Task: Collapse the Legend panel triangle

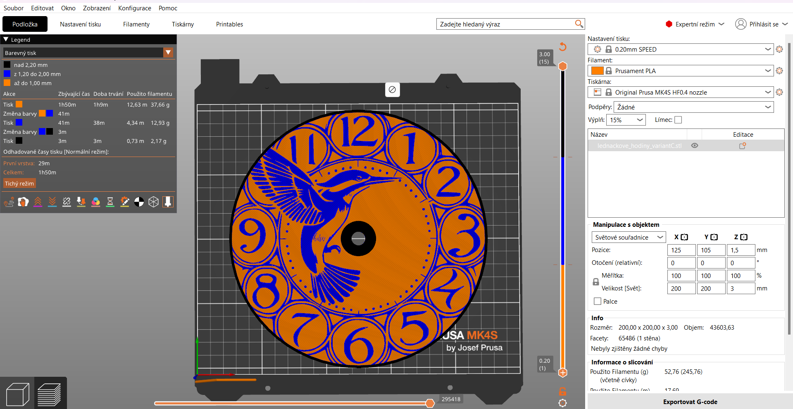Action: (6, 39)
